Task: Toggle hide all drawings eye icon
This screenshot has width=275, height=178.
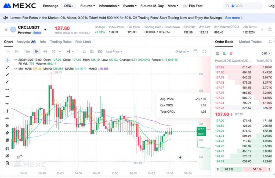Action: [x=7, y=156]
